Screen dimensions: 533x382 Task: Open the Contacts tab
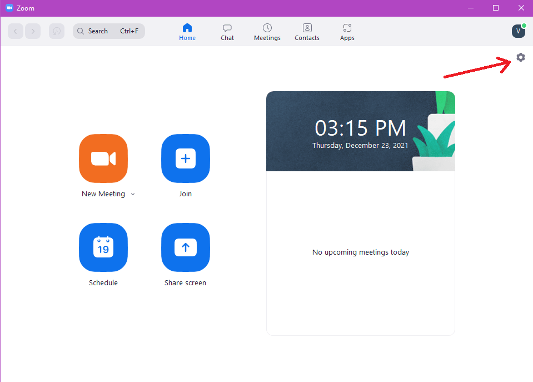307,31
